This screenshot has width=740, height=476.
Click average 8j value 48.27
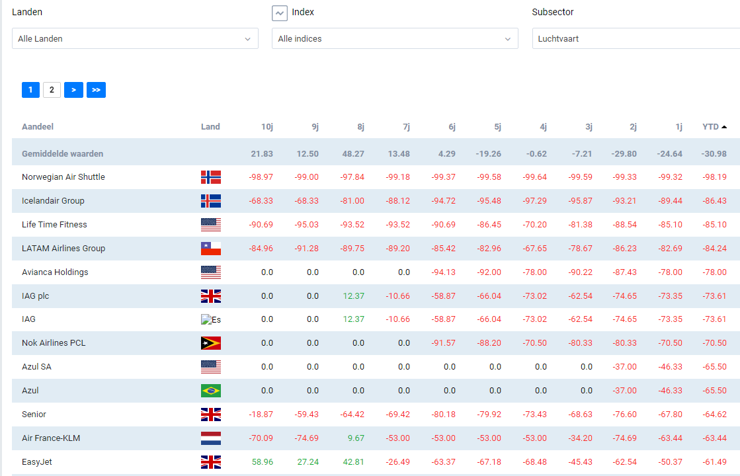tap(353, 154)
